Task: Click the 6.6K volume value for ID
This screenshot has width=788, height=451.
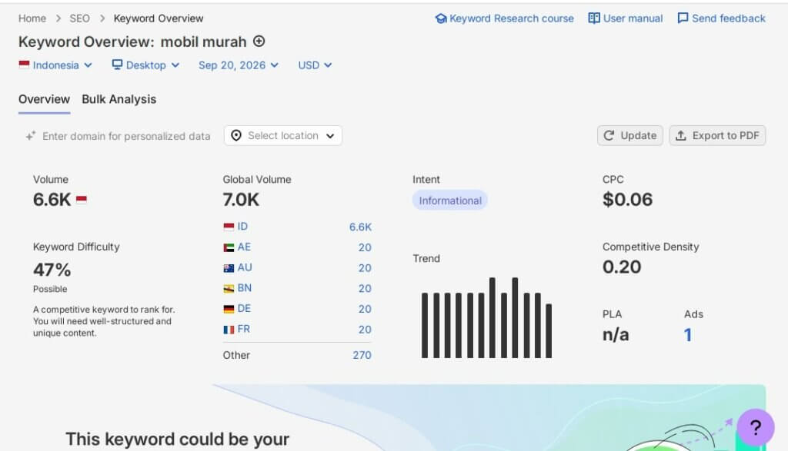Action: 360,227
